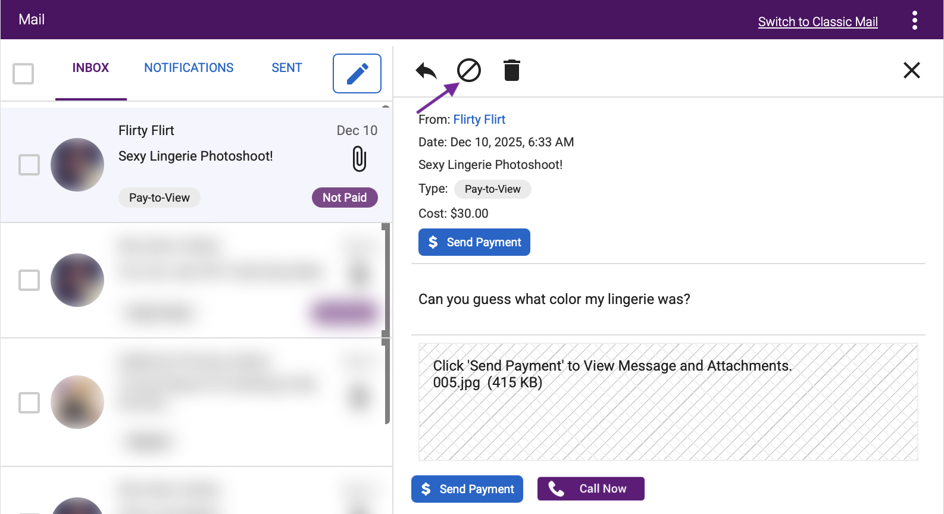Click the phone icon on Call Now

pos(556,488)
